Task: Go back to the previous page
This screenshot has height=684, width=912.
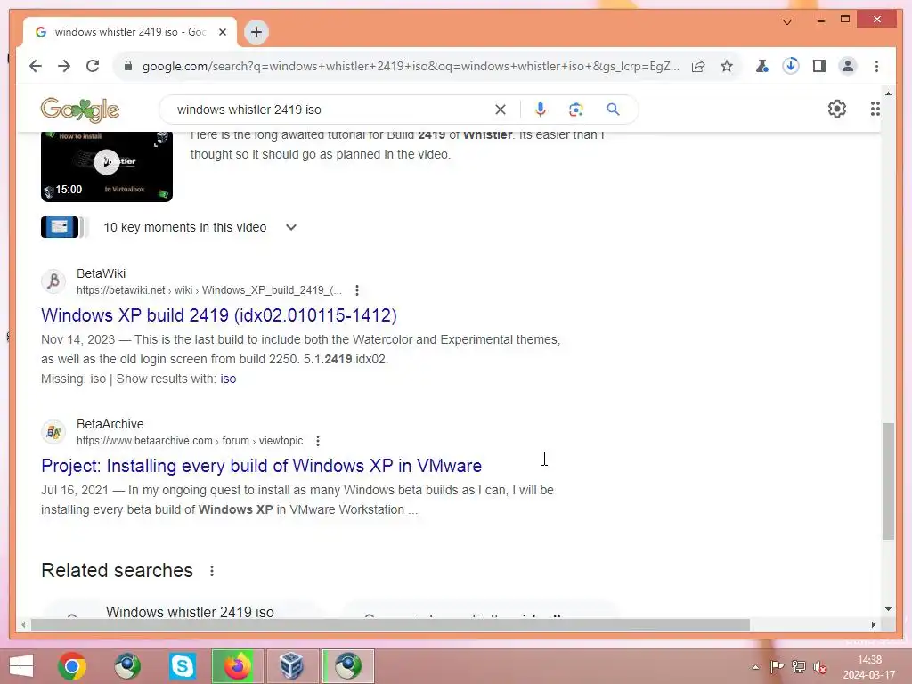Action: (x=36, y=66)
